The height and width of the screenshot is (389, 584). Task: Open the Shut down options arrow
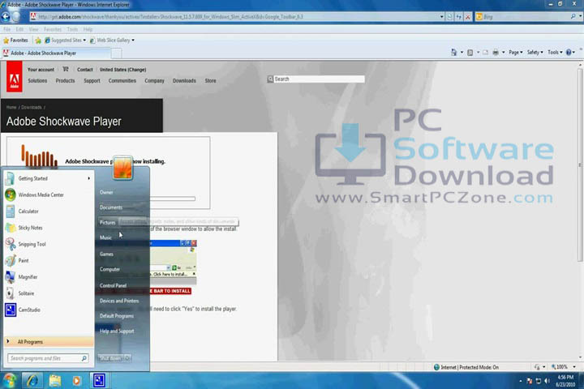127,358
